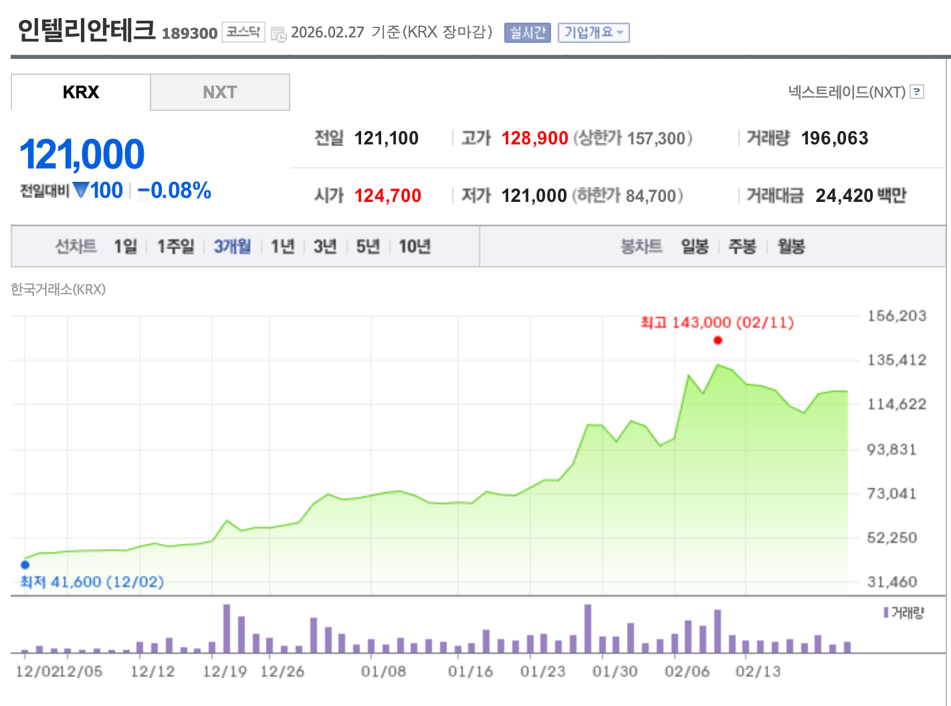Click the current price 121,000 in blue
This screenshot has height=706, width=951.
click(82, 154)
